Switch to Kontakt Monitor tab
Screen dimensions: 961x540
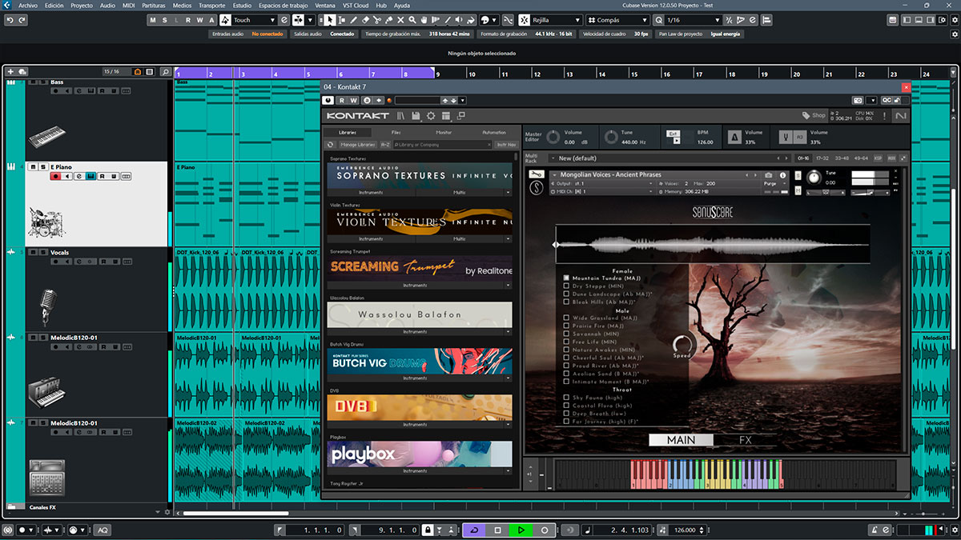pos(444,132)
